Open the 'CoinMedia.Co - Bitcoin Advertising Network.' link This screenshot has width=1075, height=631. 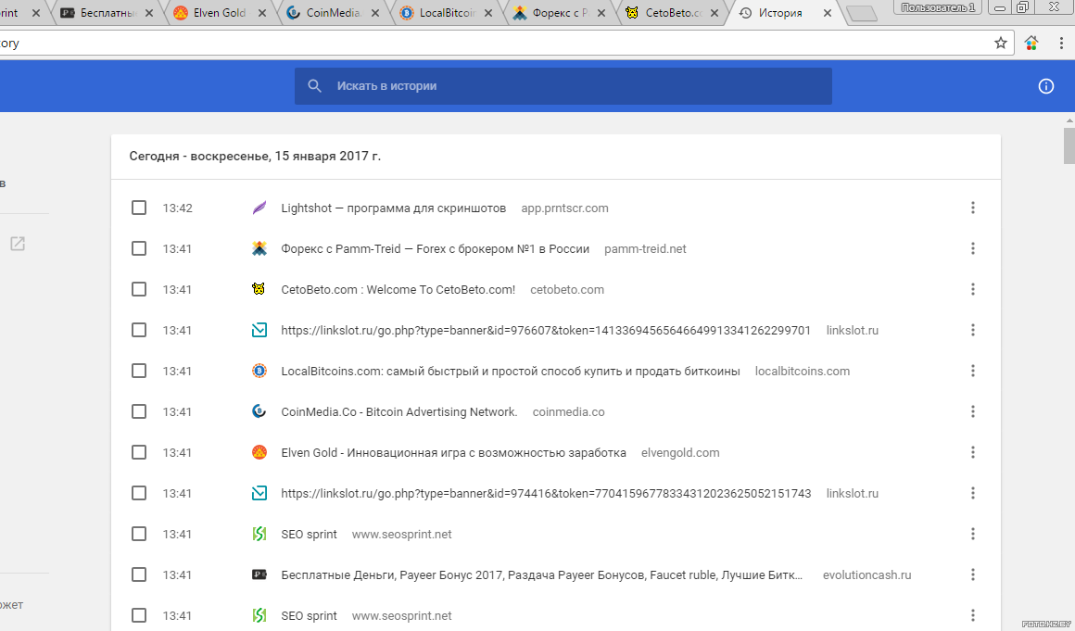[x=399, y=411]
